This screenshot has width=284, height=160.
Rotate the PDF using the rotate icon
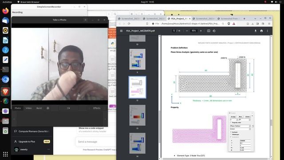214,31
